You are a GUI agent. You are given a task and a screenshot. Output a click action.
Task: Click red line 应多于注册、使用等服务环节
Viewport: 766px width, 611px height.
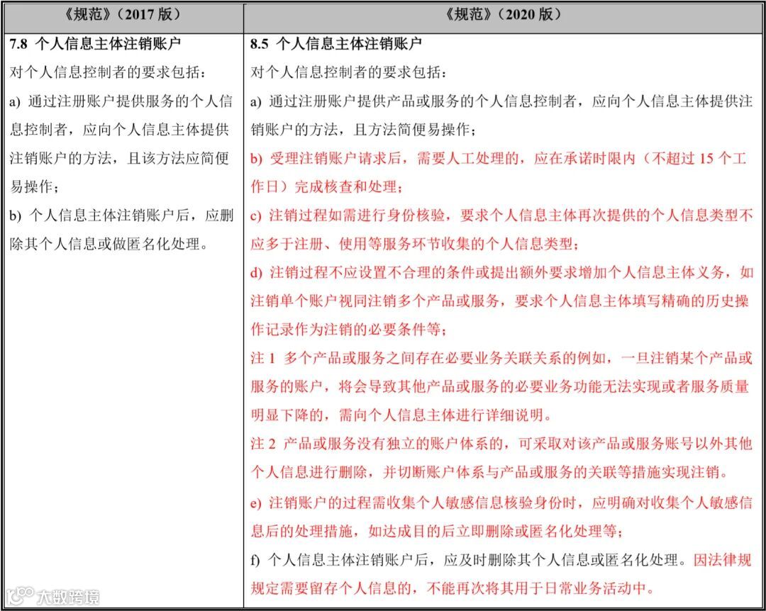[415, 243]
